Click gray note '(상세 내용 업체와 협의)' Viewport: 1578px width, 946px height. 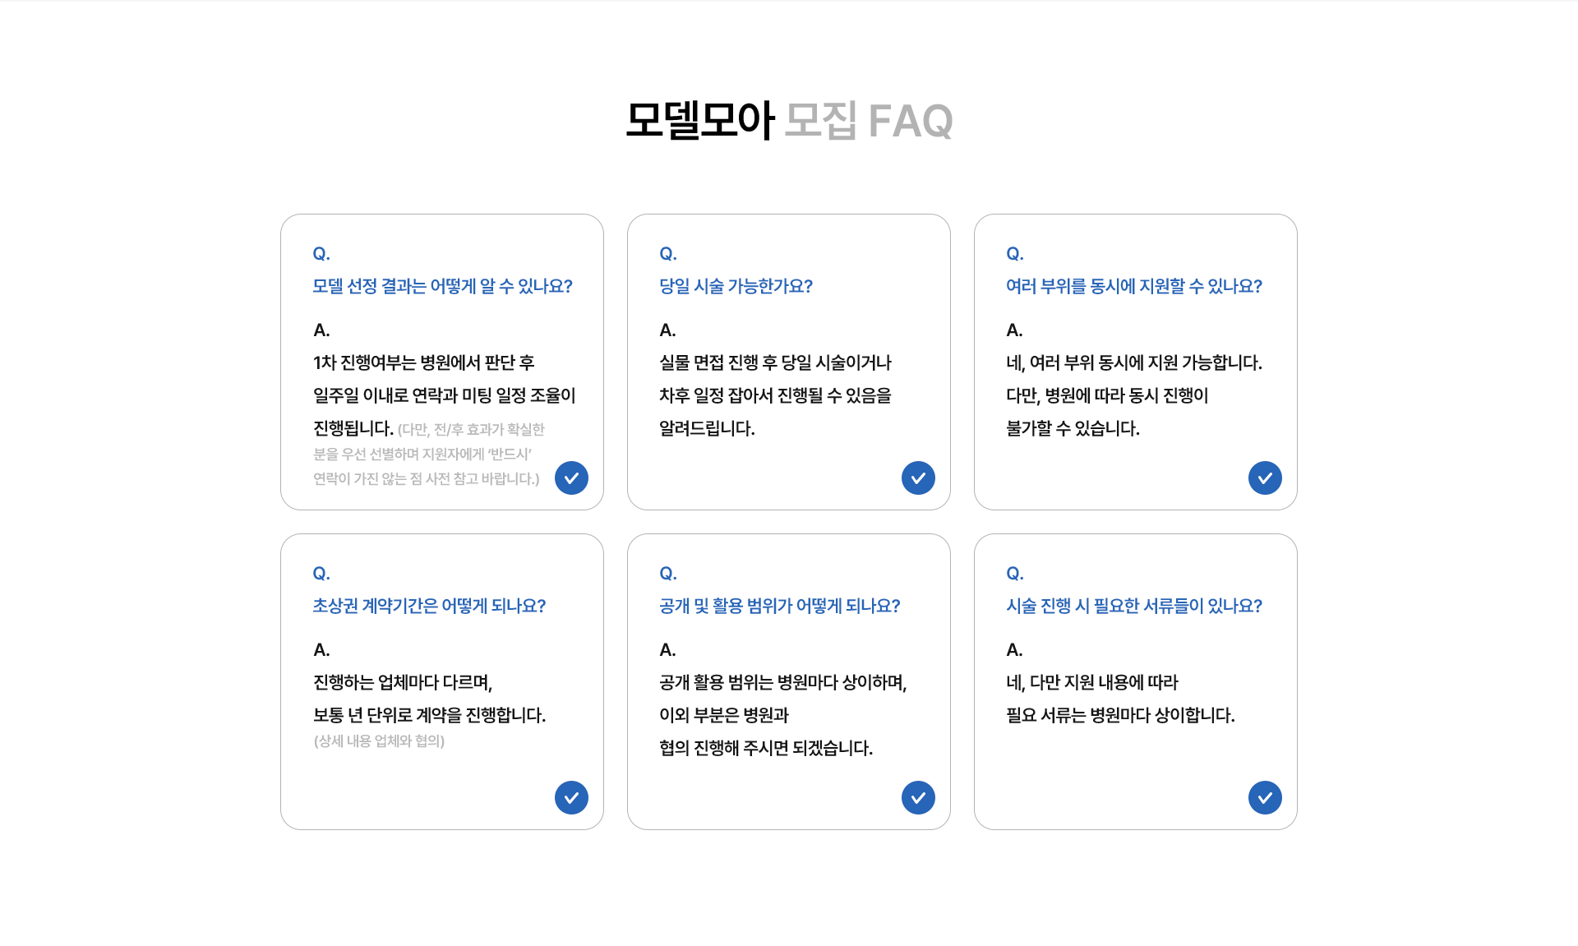[x=379, y=741]
